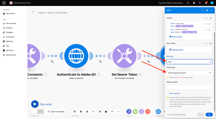Expand the HTTP panel to fullscreen
The height and width of the screenshot is (119, 216).
203,10
